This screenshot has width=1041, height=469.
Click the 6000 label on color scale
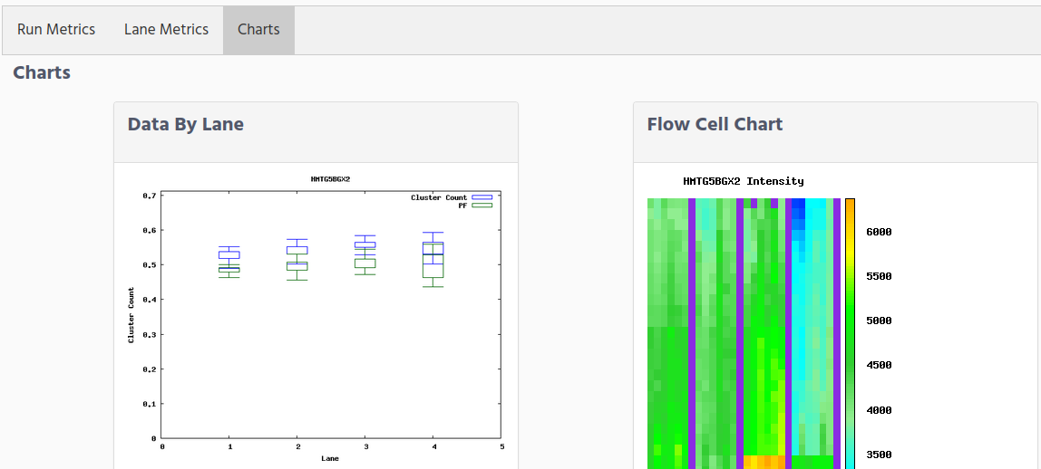point(879,232)
